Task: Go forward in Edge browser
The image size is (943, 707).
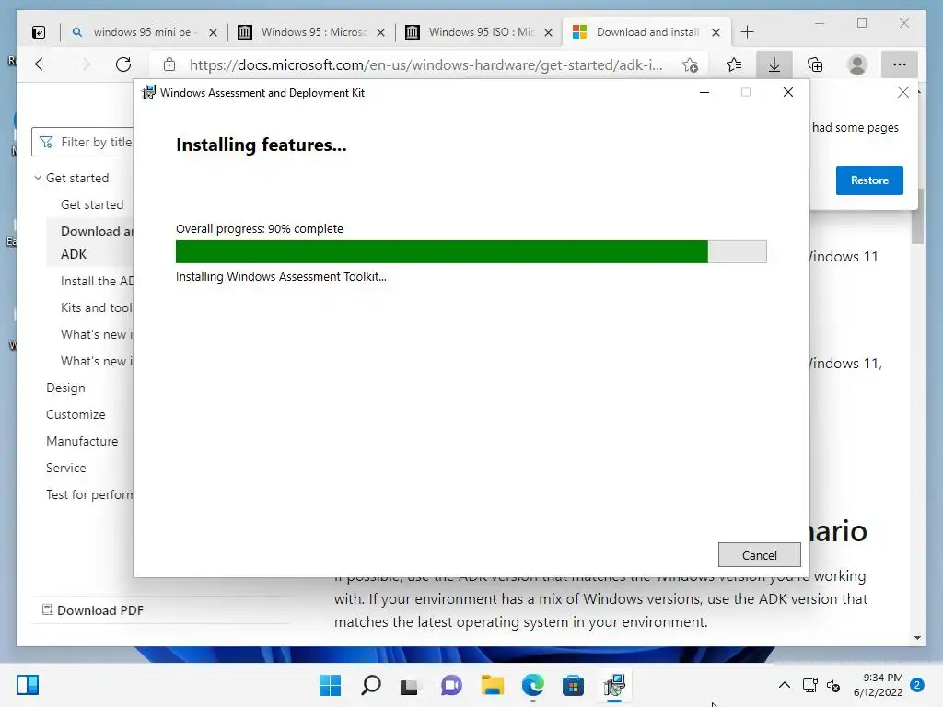Action: tap(83, 64)
